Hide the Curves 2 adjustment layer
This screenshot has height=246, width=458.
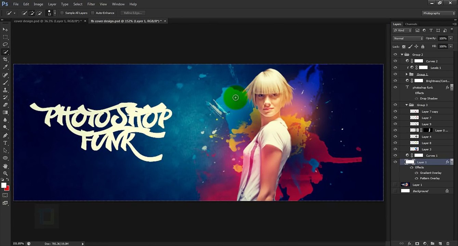click(395, 61)
